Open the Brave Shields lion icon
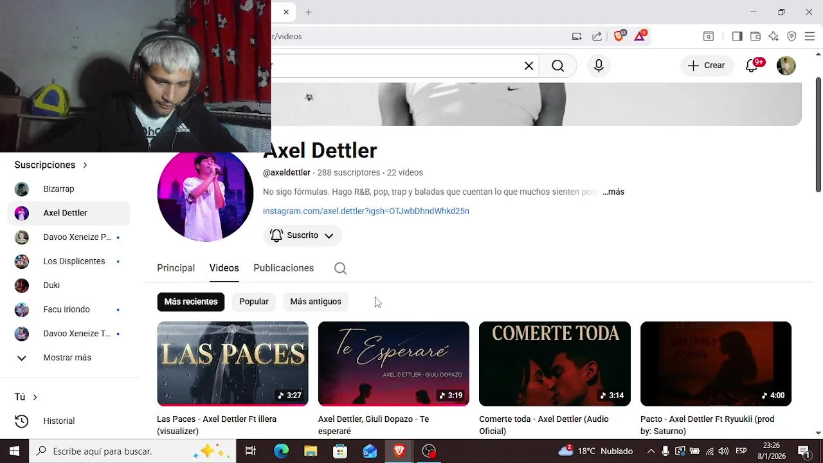The height and width of the screenshot is (463, 823). coord(619,36)
